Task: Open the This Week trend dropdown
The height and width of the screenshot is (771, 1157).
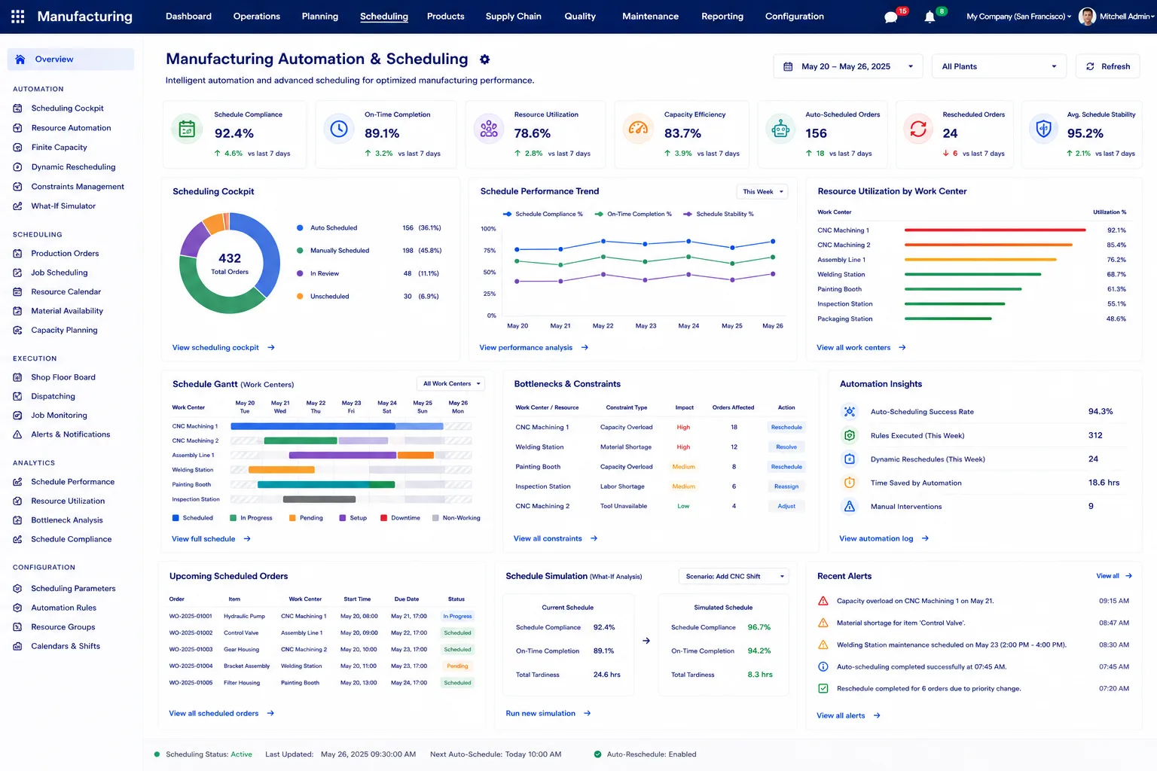Action: 762,191
